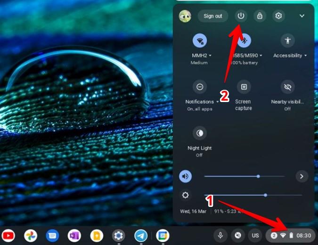Viewport: 318px width, 245px height.
Task: Toggle the Bluetooth icon
Action: click(x=244, y=41)
